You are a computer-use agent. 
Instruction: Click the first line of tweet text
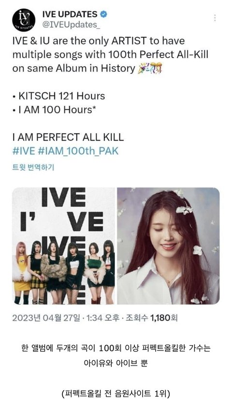99,41
